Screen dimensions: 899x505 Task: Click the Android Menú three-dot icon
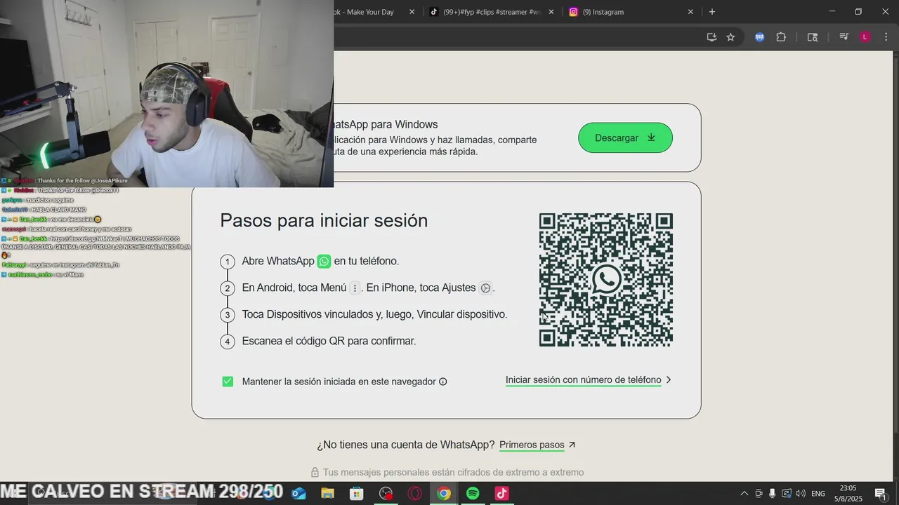[355, 288]
